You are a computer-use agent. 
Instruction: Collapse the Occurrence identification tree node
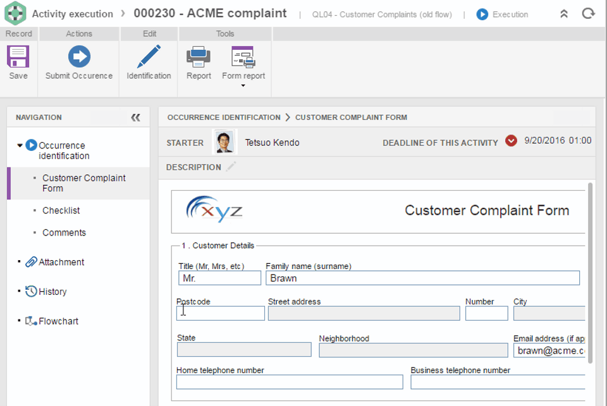pyautogui.click(x=20, y=145)
